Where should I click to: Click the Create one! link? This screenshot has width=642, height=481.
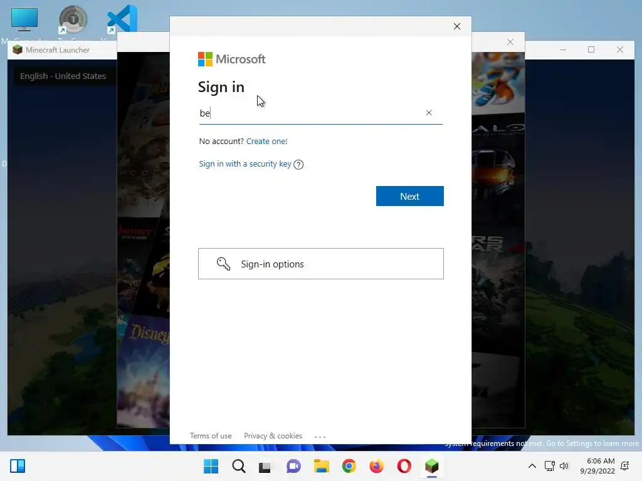[266, 141]
